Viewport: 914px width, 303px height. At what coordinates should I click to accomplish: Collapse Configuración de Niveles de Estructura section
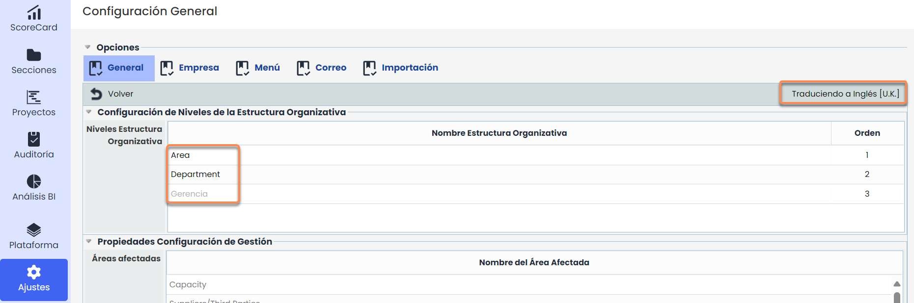click(x=89, y=112)
